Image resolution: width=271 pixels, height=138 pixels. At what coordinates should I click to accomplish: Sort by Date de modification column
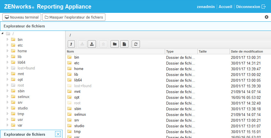pos(247,51)
